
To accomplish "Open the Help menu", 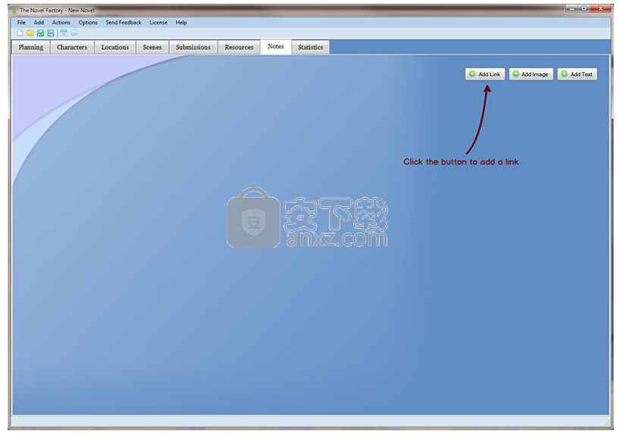I will click(x=181, y=23).
